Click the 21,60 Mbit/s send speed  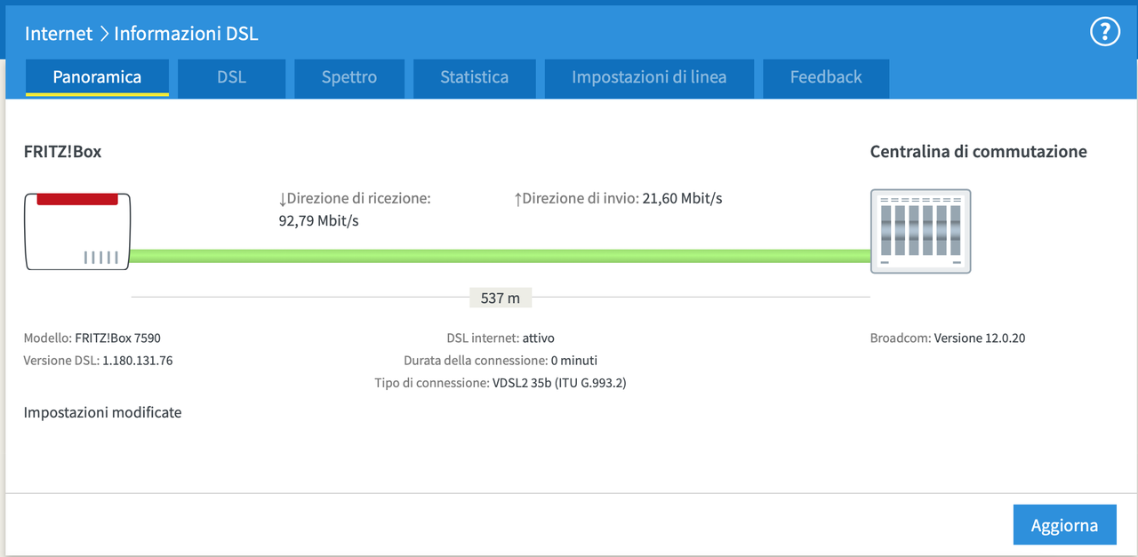[682, 198]
